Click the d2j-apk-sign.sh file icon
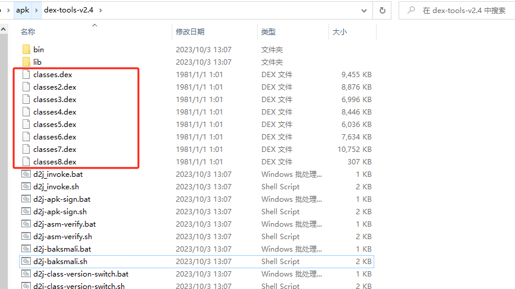Image resolution: width=515 pixels, height=289 pixels. (26, 212)
